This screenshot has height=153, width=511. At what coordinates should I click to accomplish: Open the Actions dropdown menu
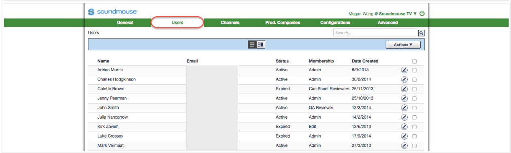[x=403, y=45]
